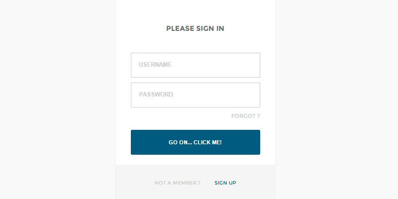Click the Username input field

[x=195, y=65]
